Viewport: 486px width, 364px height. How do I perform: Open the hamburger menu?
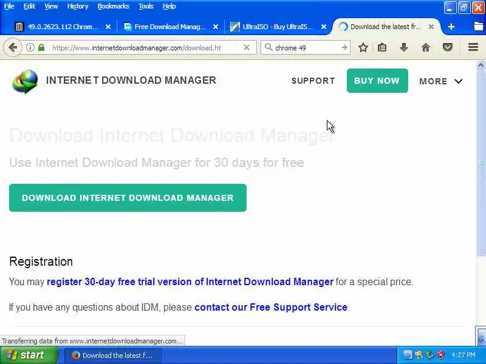pos(473,47)
